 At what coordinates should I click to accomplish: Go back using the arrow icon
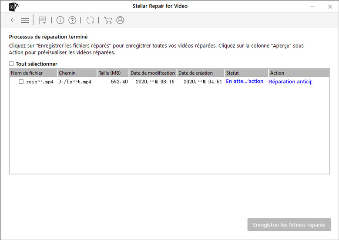point(13,20)
